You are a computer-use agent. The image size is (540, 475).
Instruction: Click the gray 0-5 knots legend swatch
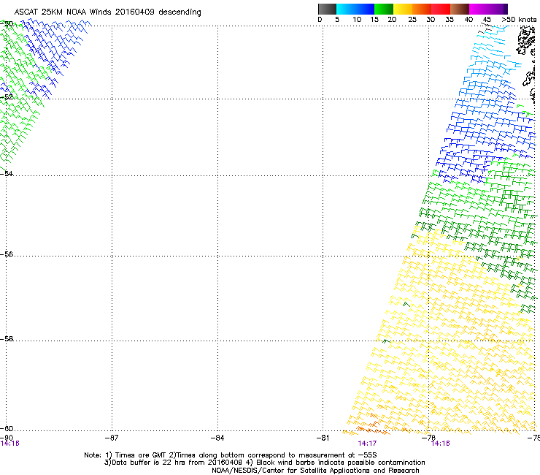click(327, 9)
